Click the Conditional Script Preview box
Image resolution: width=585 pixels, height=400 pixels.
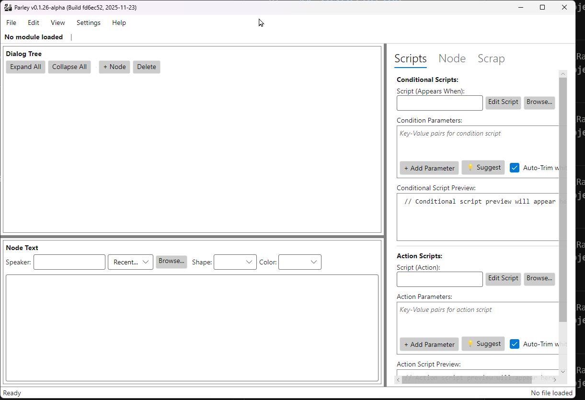point(478,217)
